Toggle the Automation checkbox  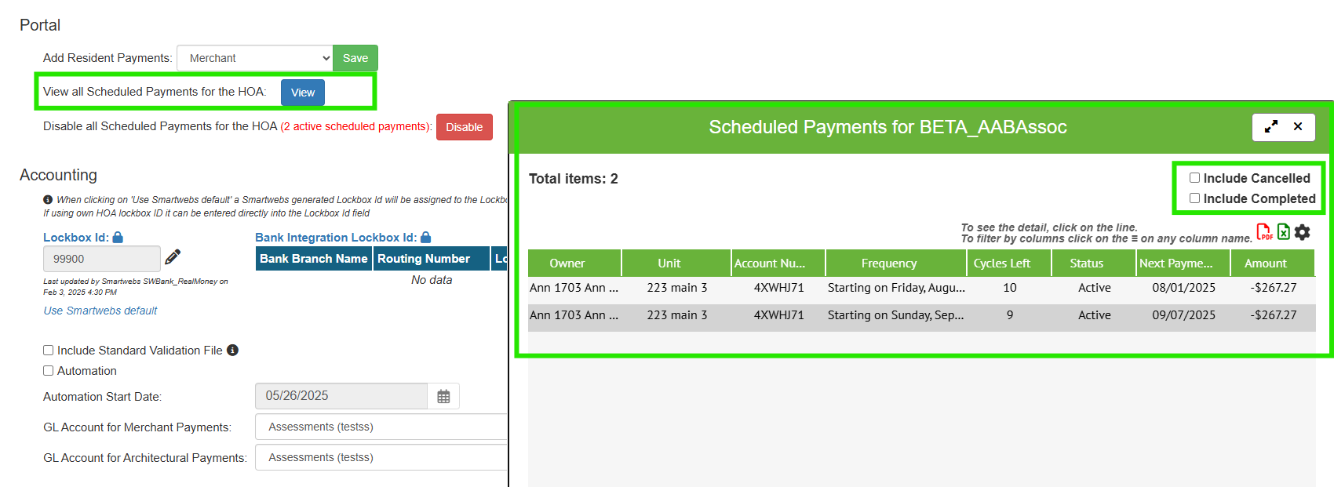49,371
